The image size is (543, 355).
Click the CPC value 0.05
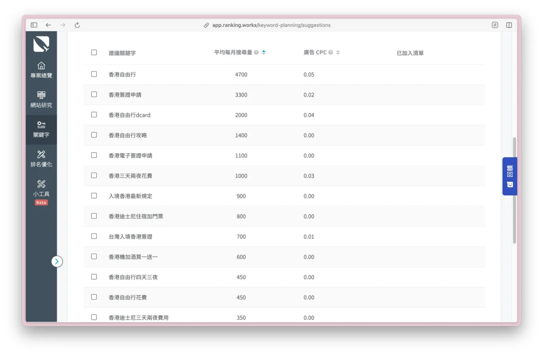[x=309, y=75]
